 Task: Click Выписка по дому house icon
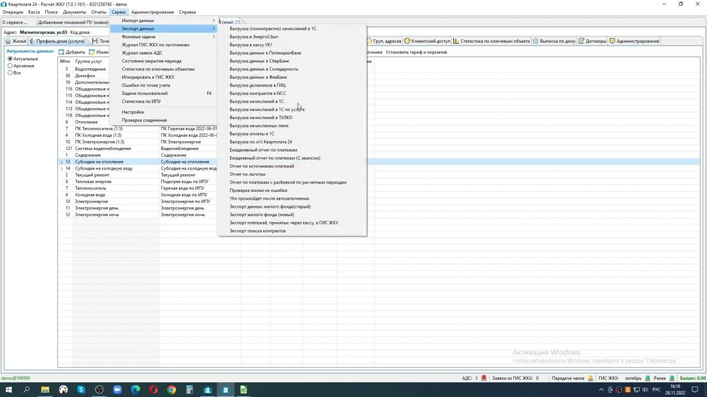click(536, 41)
